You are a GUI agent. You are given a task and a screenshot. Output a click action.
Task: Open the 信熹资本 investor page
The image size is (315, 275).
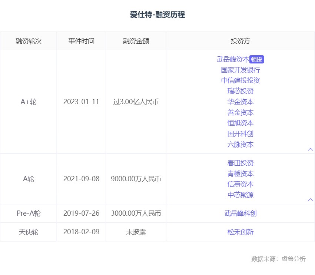(x=240, y=184)
